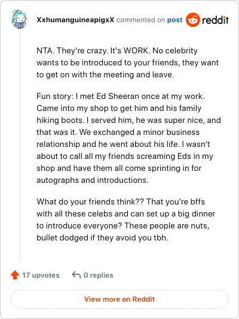This screenshot has width=239, height=319.
Task: Click the word "autographs" in the comment
Action: (57, 180)
